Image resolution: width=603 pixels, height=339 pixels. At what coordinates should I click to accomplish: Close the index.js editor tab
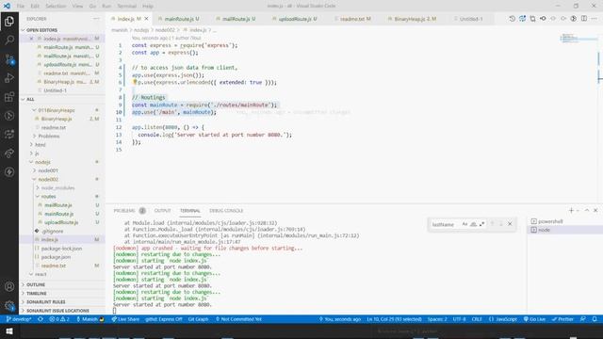click(146, 19)
